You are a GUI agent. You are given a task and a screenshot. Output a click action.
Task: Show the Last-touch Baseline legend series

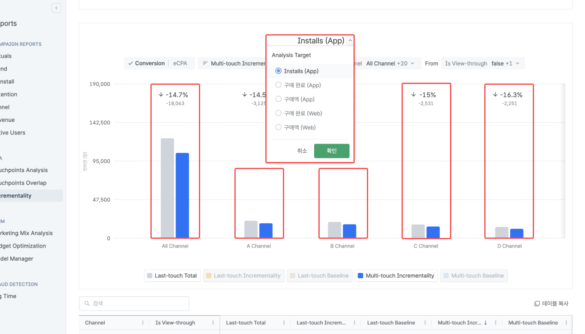click(320, 276)
